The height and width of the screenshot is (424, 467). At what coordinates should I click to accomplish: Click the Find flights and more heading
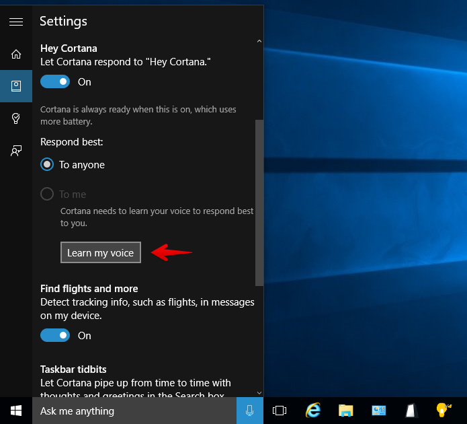tap(89, 289)
